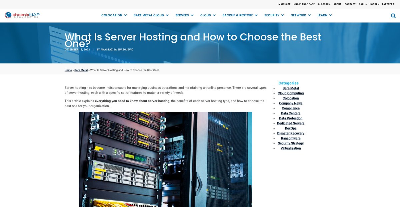Go to Main Site link
Image resolution: width=400 pixels, height=207 pixels.
click(x=284, y=4)
